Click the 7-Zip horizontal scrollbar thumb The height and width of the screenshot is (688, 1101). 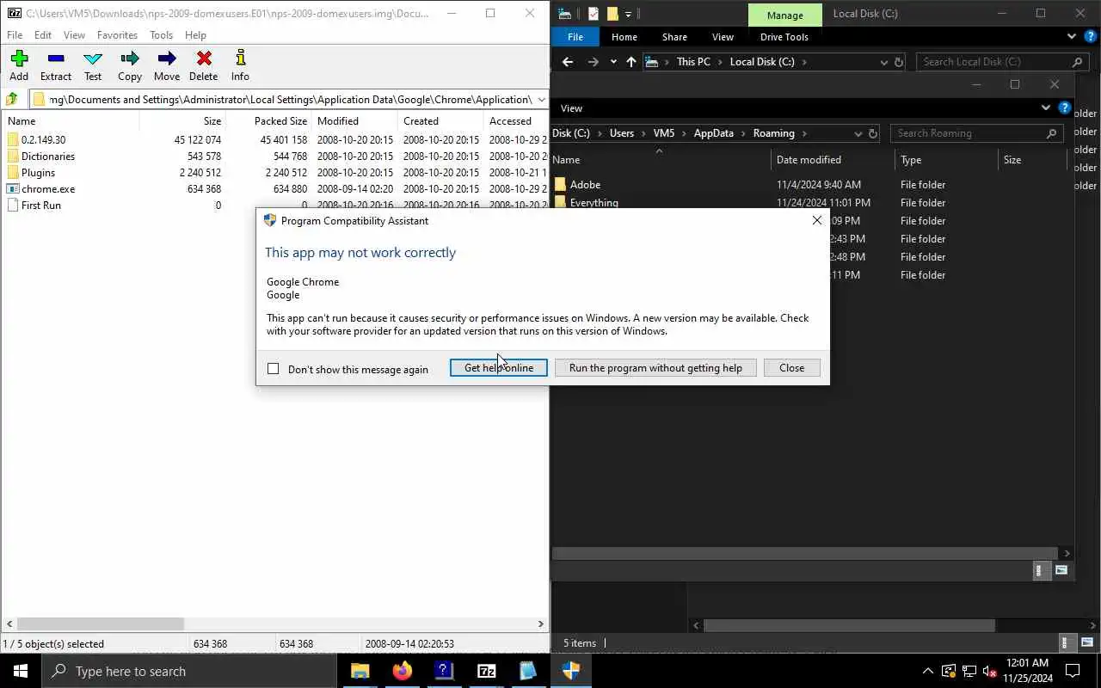[x=100, y=623]
